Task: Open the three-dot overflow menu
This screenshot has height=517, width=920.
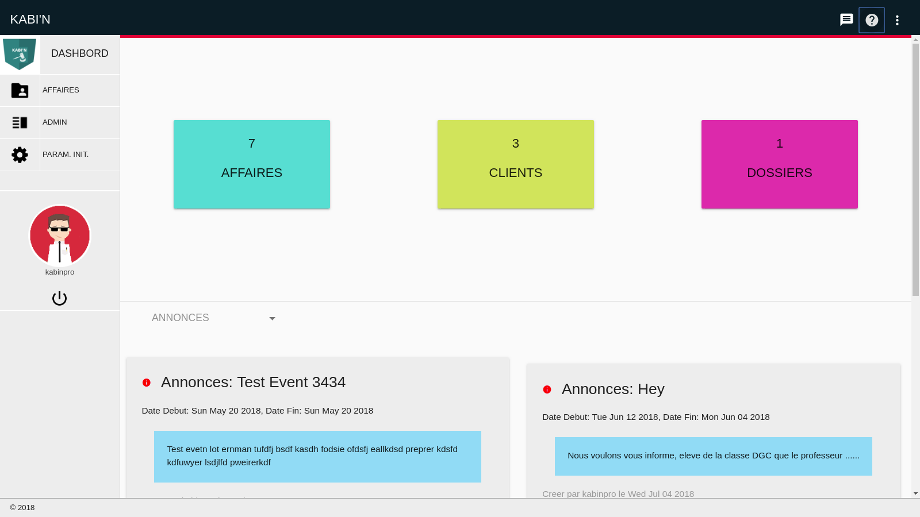Action: click(896, 20)
